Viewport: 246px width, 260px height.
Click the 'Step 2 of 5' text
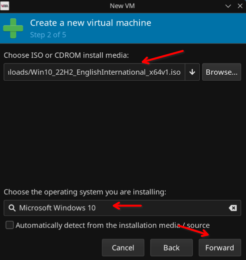[x=48, y=35]
